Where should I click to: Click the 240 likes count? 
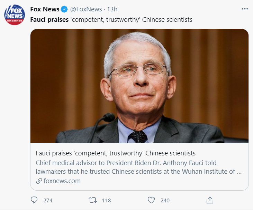(165, 200)
